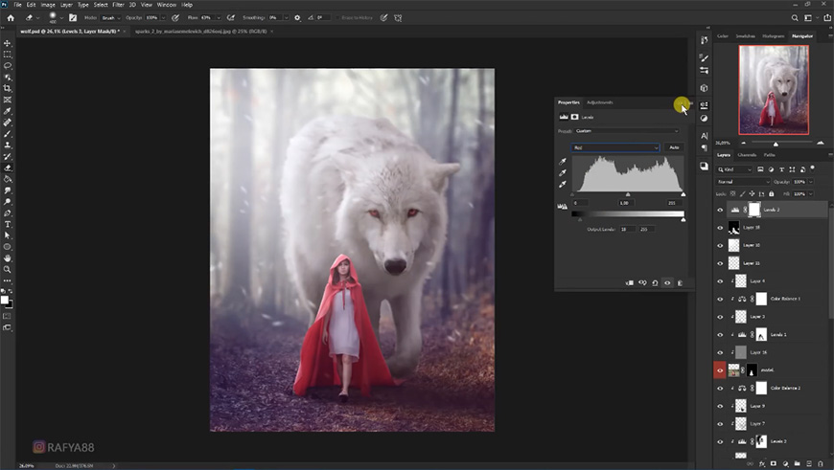Switch to the sparks_2 jpg document tab
Screen dimensions: 834x470
200,32
